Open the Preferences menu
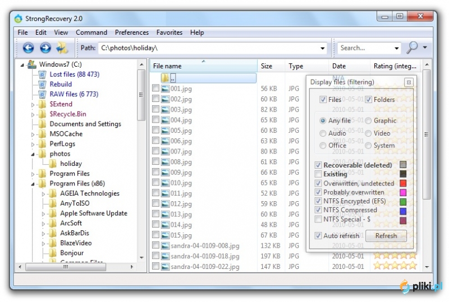Image resolution: width=449 pixels, height=302 pixels. tap(132, 32)
